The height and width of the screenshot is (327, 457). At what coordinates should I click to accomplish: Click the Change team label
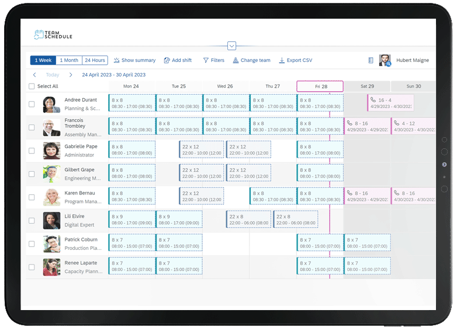point(255,60)
